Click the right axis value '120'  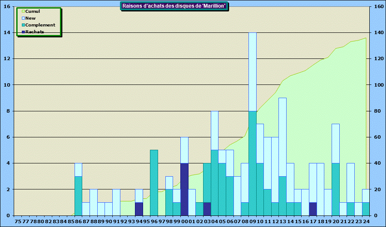point(379,59)
